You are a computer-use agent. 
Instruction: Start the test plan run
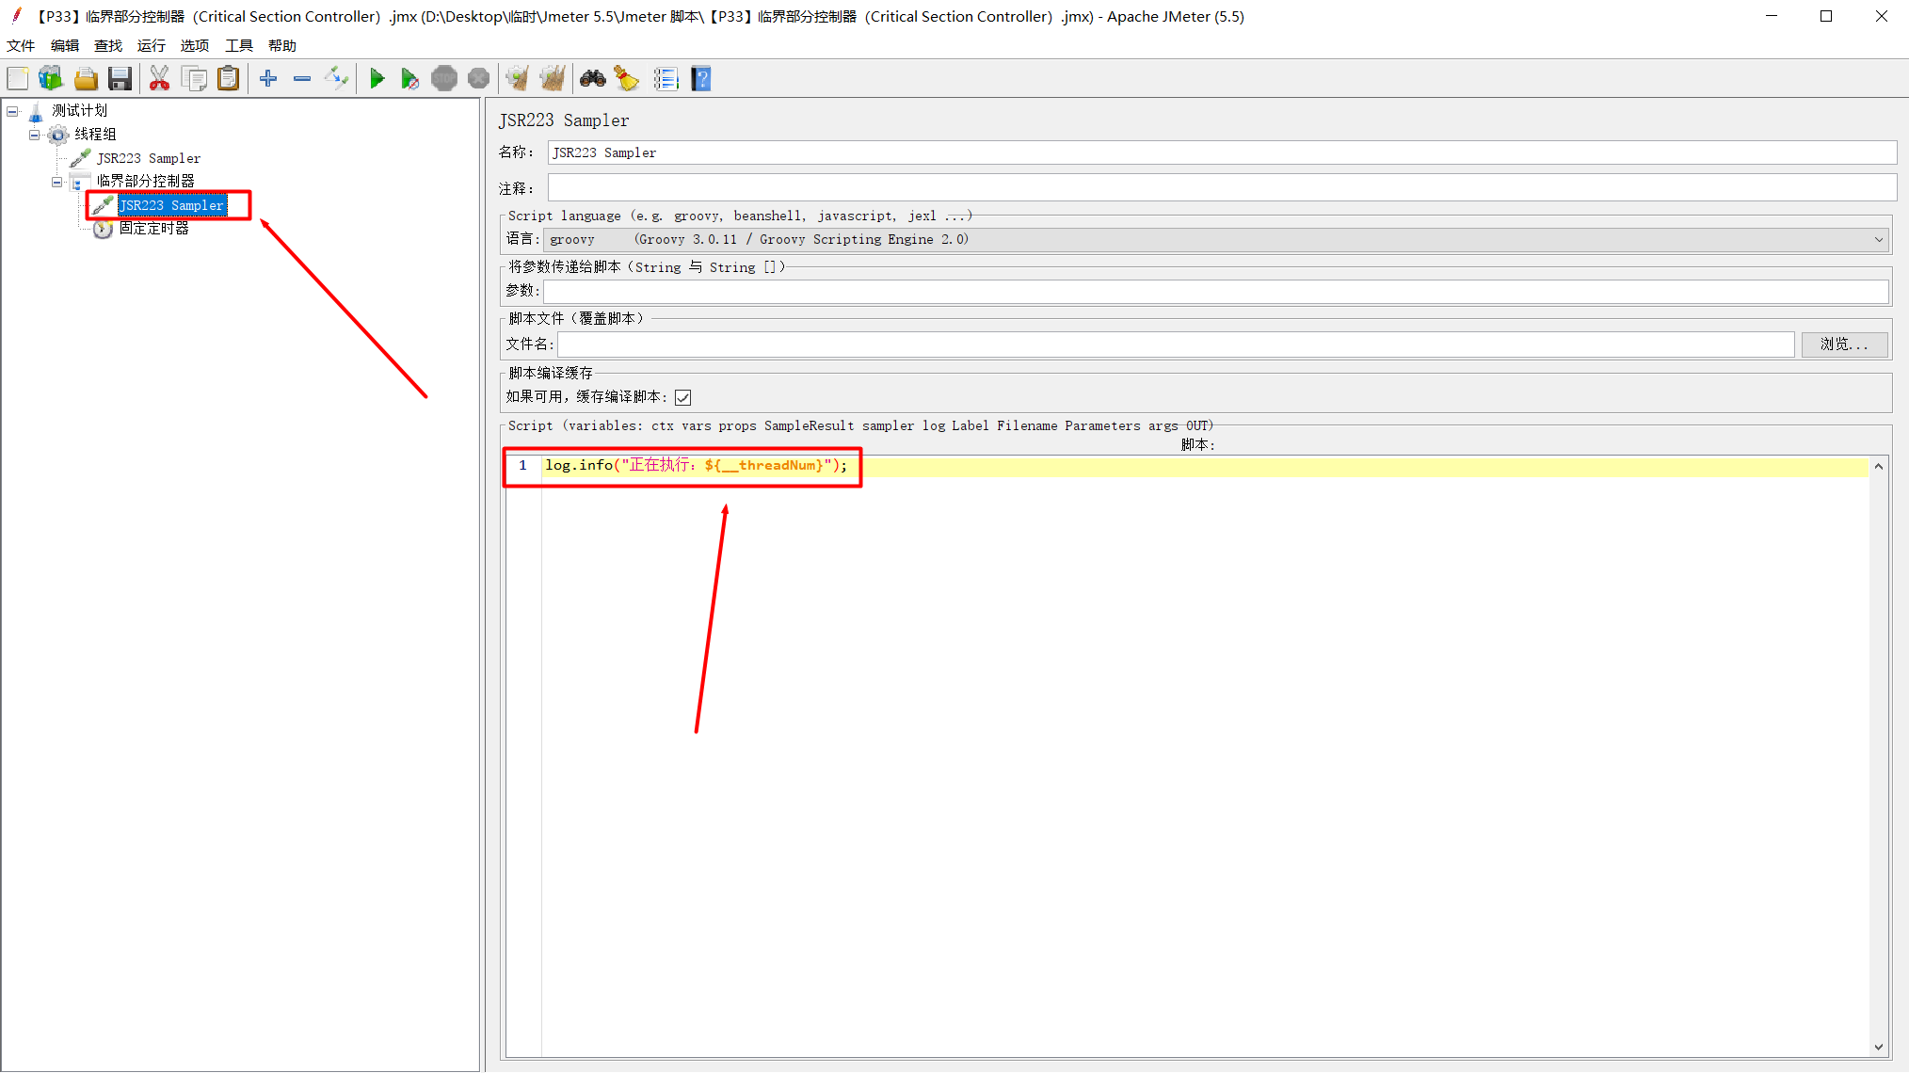(377, 78)
